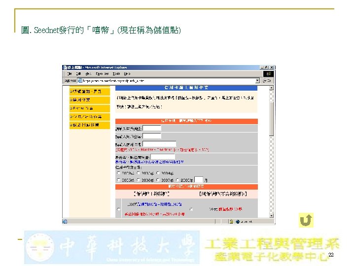Click the second short input field in form
The image size is (355, 266).
pos(152,136)
